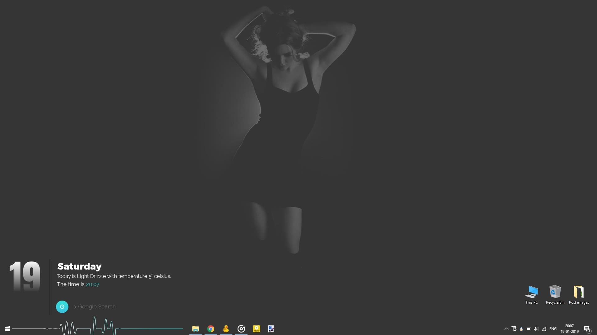The image size is (597, 335).
Task: Click the taskbar clock dropdown
Action: pyautogui.click(x=570, y=328)
